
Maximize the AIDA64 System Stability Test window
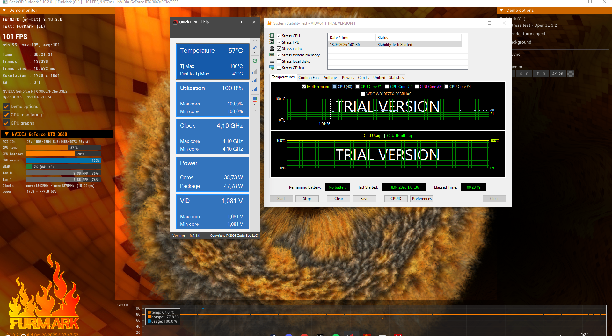[490, 23]
